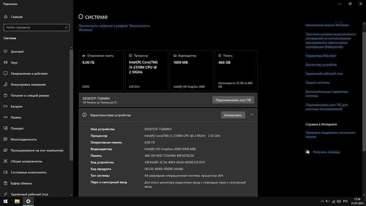Open Проверка поддержки нескольких языков link

[330, 135]
